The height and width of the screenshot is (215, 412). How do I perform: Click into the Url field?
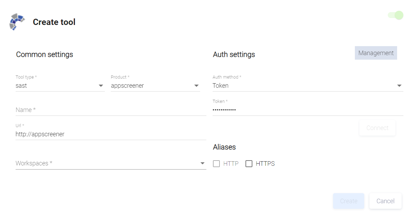pyautogui.click(x=111, y=134)
